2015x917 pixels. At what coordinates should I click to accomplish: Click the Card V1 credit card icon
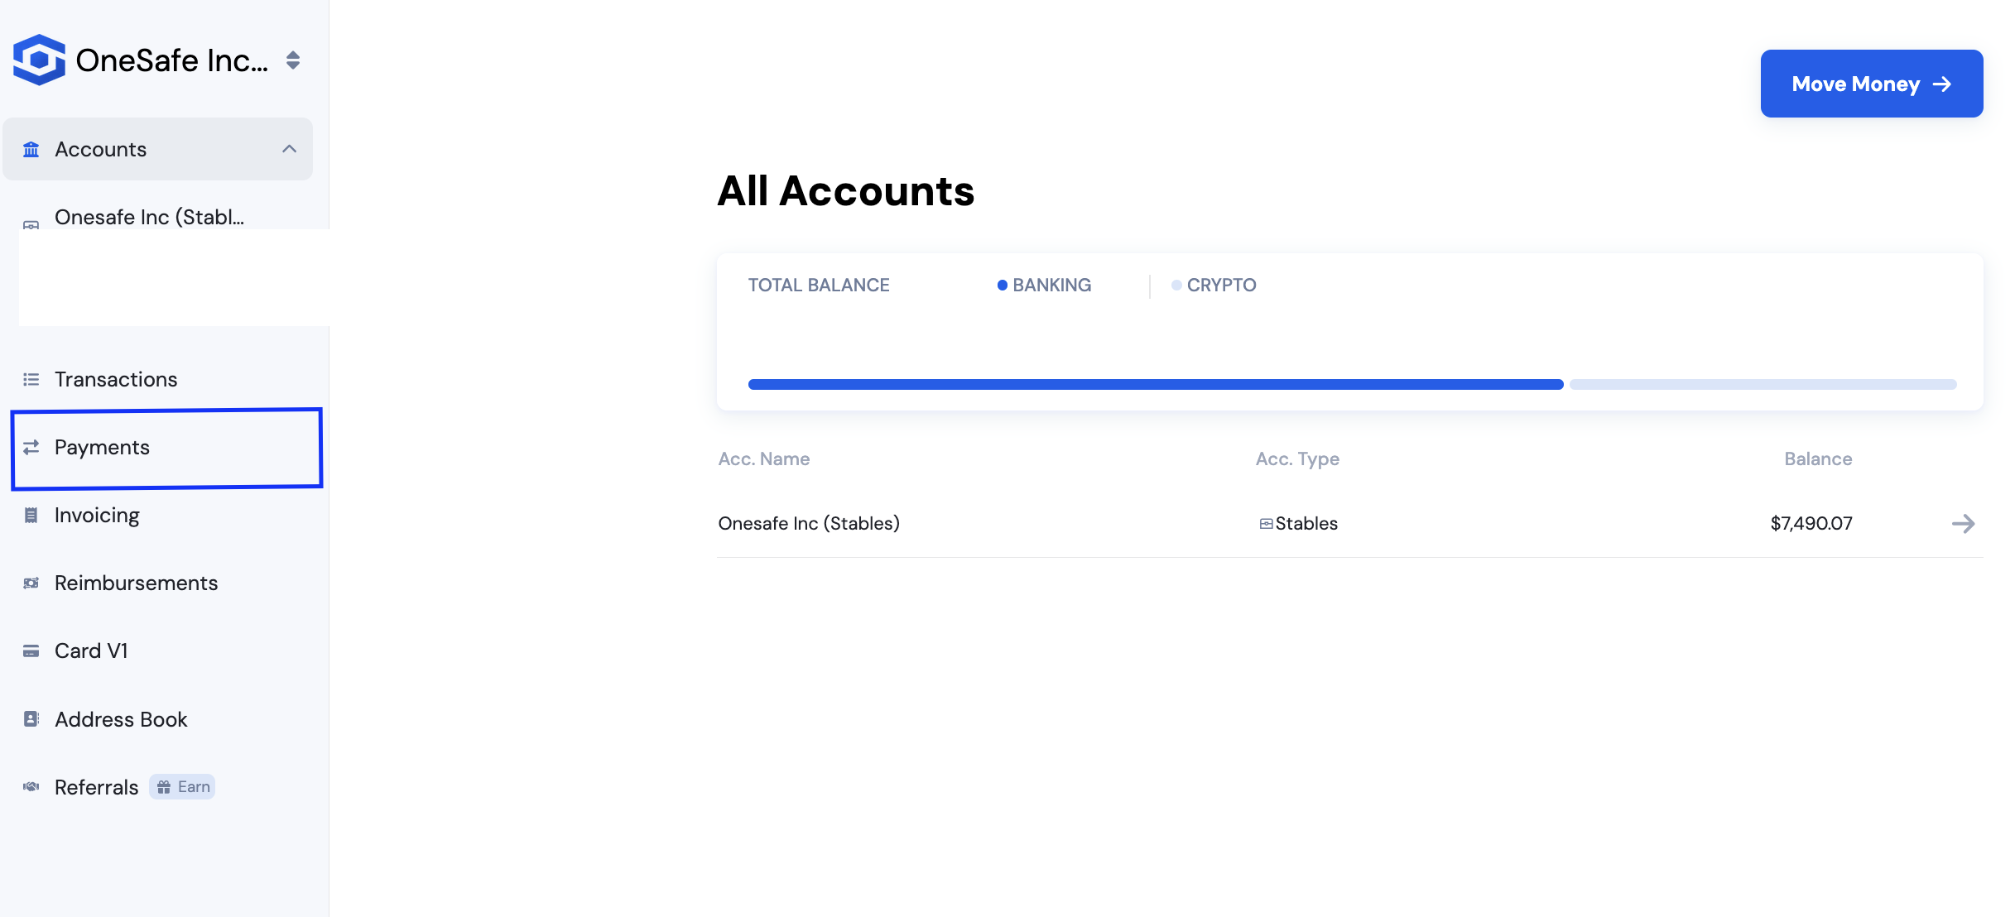tap(31, 651)
